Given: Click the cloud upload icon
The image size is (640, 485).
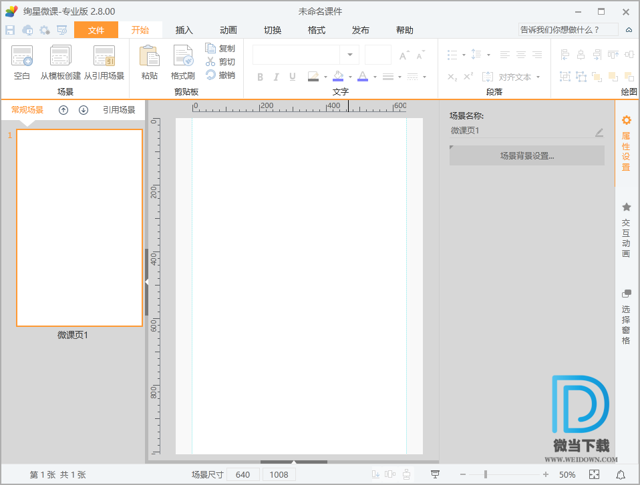Looking at the screenshot, I should [28, 30].
